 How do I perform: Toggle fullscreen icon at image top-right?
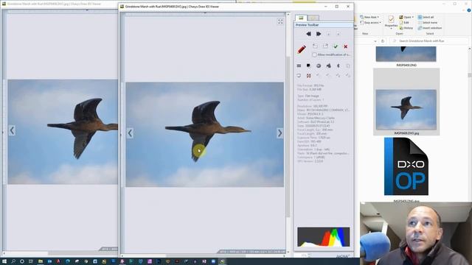point(280,21)
